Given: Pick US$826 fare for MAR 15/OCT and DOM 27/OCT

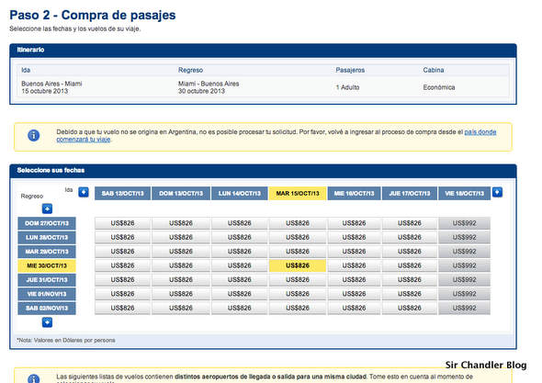Looking at the screenshot, I should pyautogui.click(x=298, y=223).
